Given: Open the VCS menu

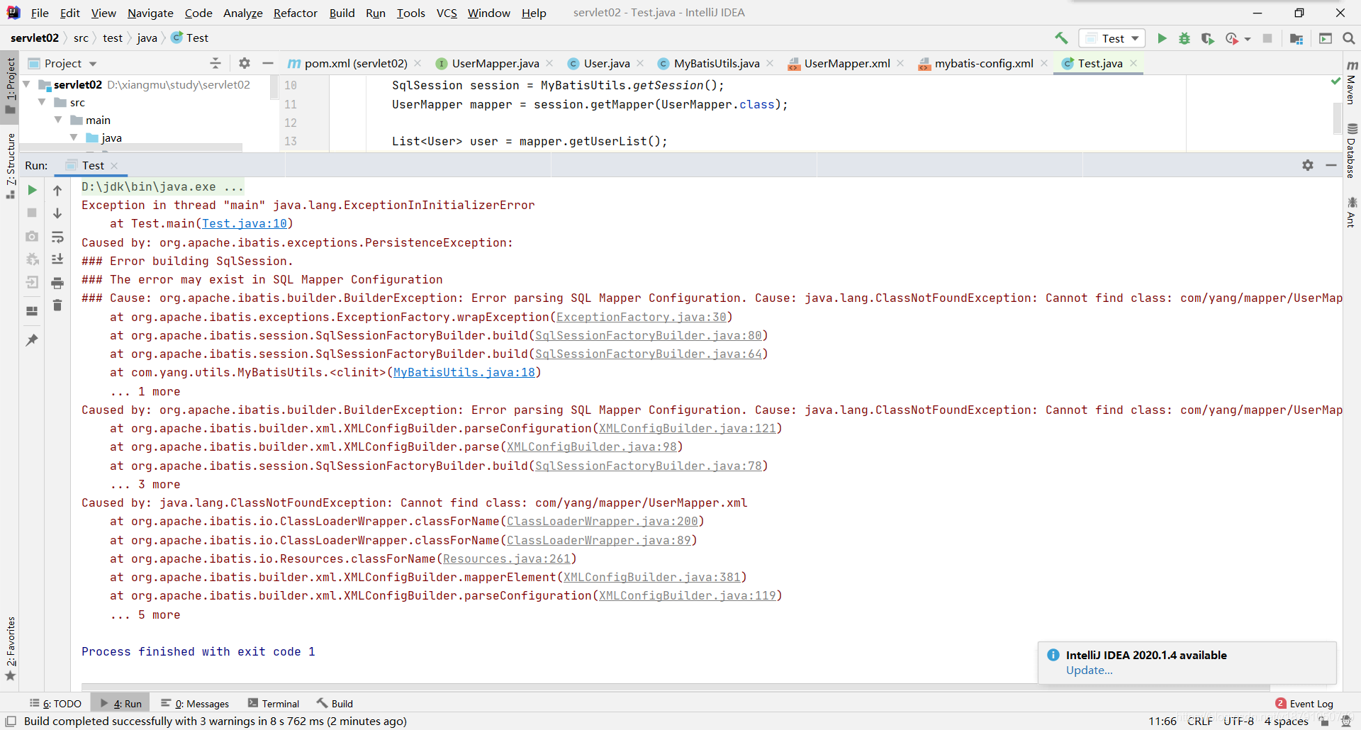Looking at the screenshot, I should [x=447, y=13].
